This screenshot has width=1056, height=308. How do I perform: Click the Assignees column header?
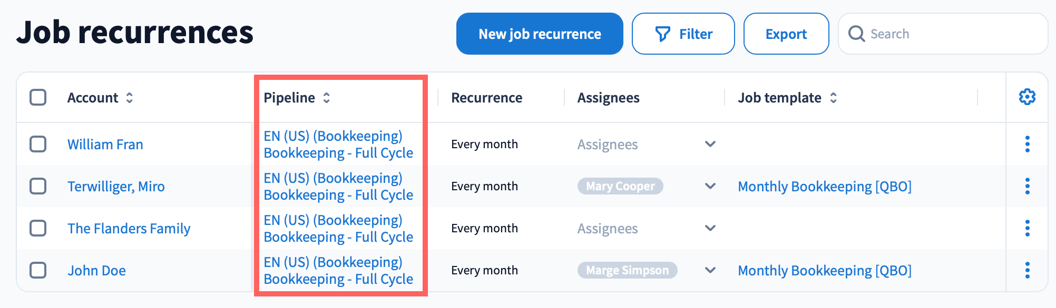[x=608, y=98]
